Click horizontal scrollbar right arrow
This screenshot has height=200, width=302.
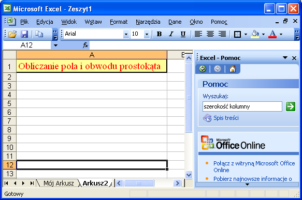[x=177, y=183]
